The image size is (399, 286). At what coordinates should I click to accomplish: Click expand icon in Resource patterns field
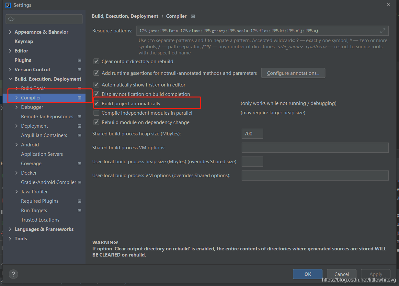click(x=383, y=31)
